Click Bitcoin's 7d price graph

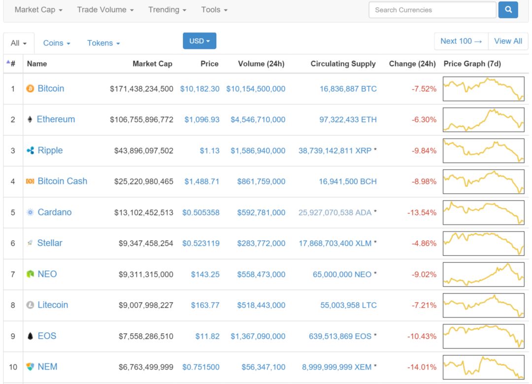(x=484, y=89)
